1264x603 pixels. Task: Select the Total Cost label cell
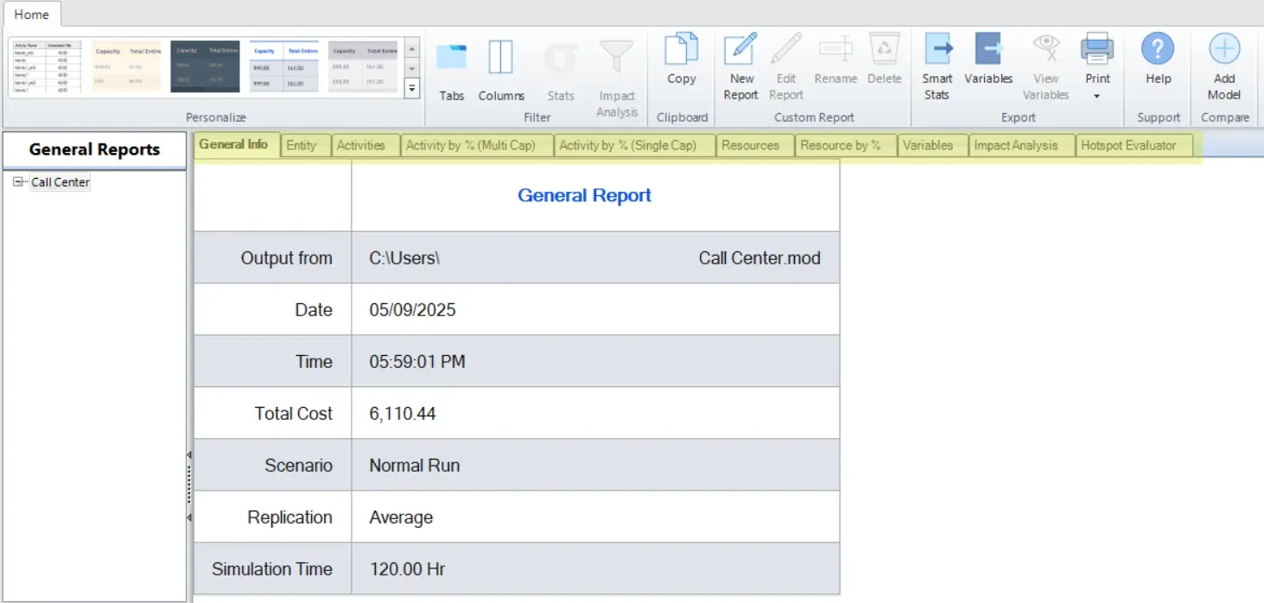[x=273, y=413]
